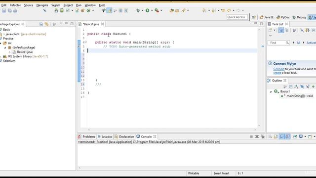
Task: Open the Navigate menu
Action: [x=42, y=5]
